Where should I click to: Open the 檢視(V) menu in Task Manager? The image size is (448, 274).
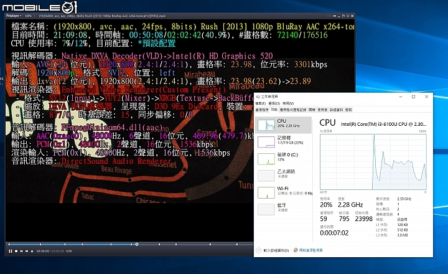point(287,103)
